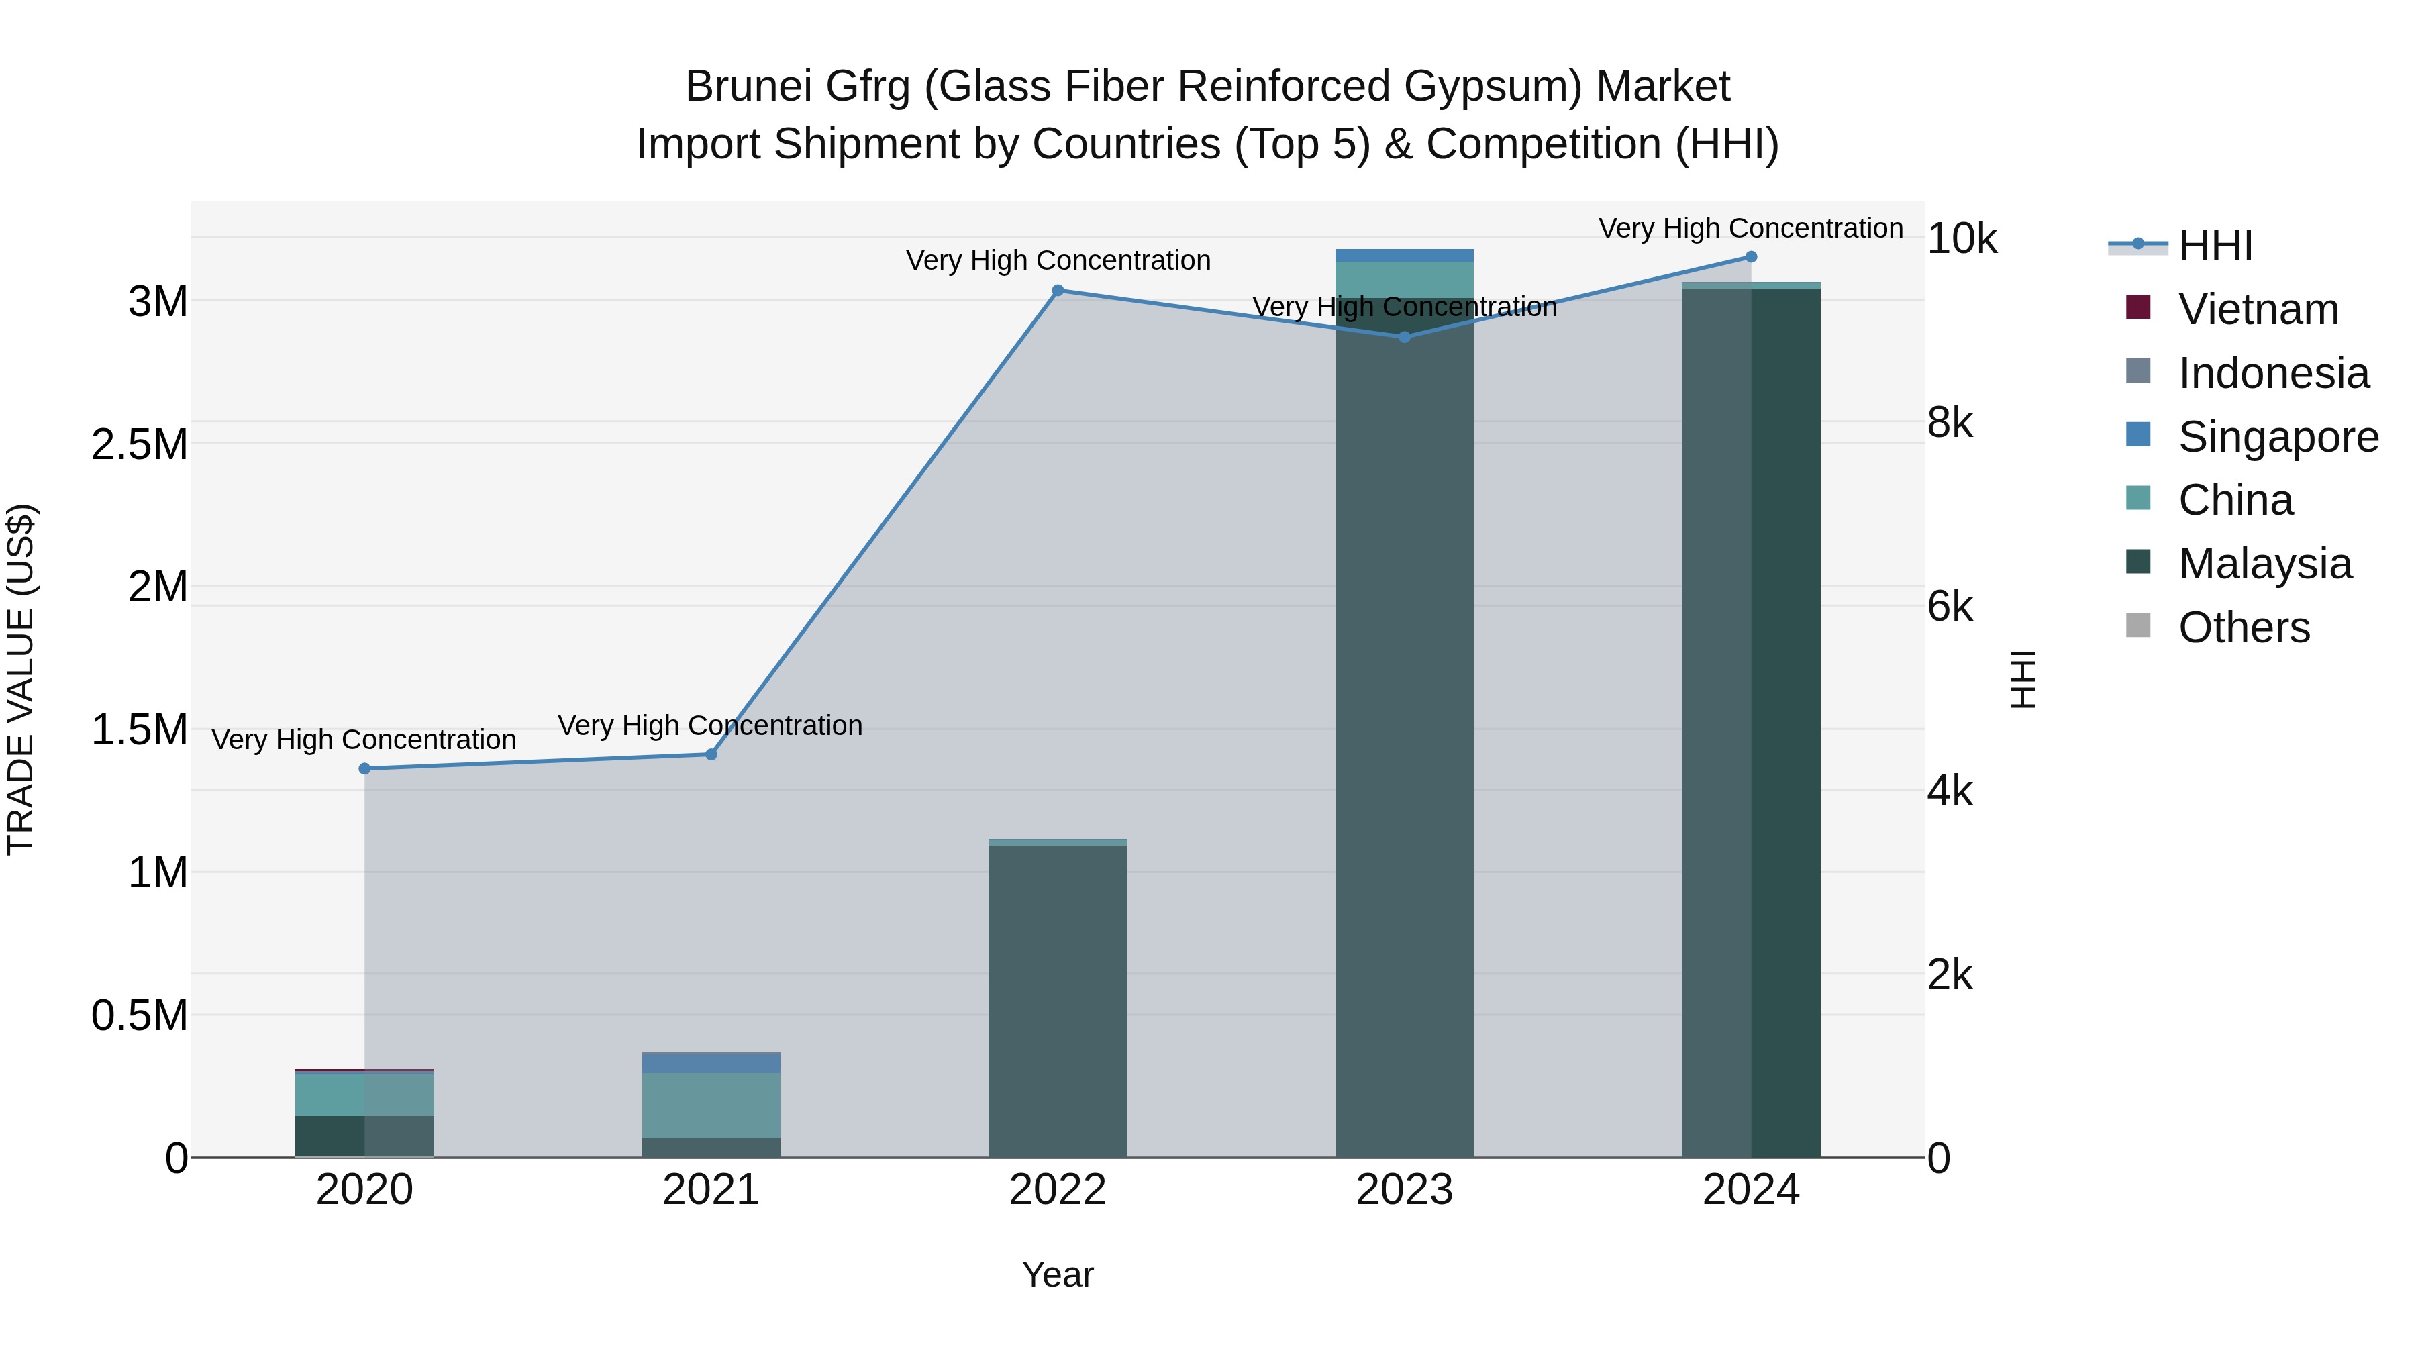This screenshot has height=1359, width=2416.
Task: Click the 1.5M trade value tick
Action: (x=140, y=729)
